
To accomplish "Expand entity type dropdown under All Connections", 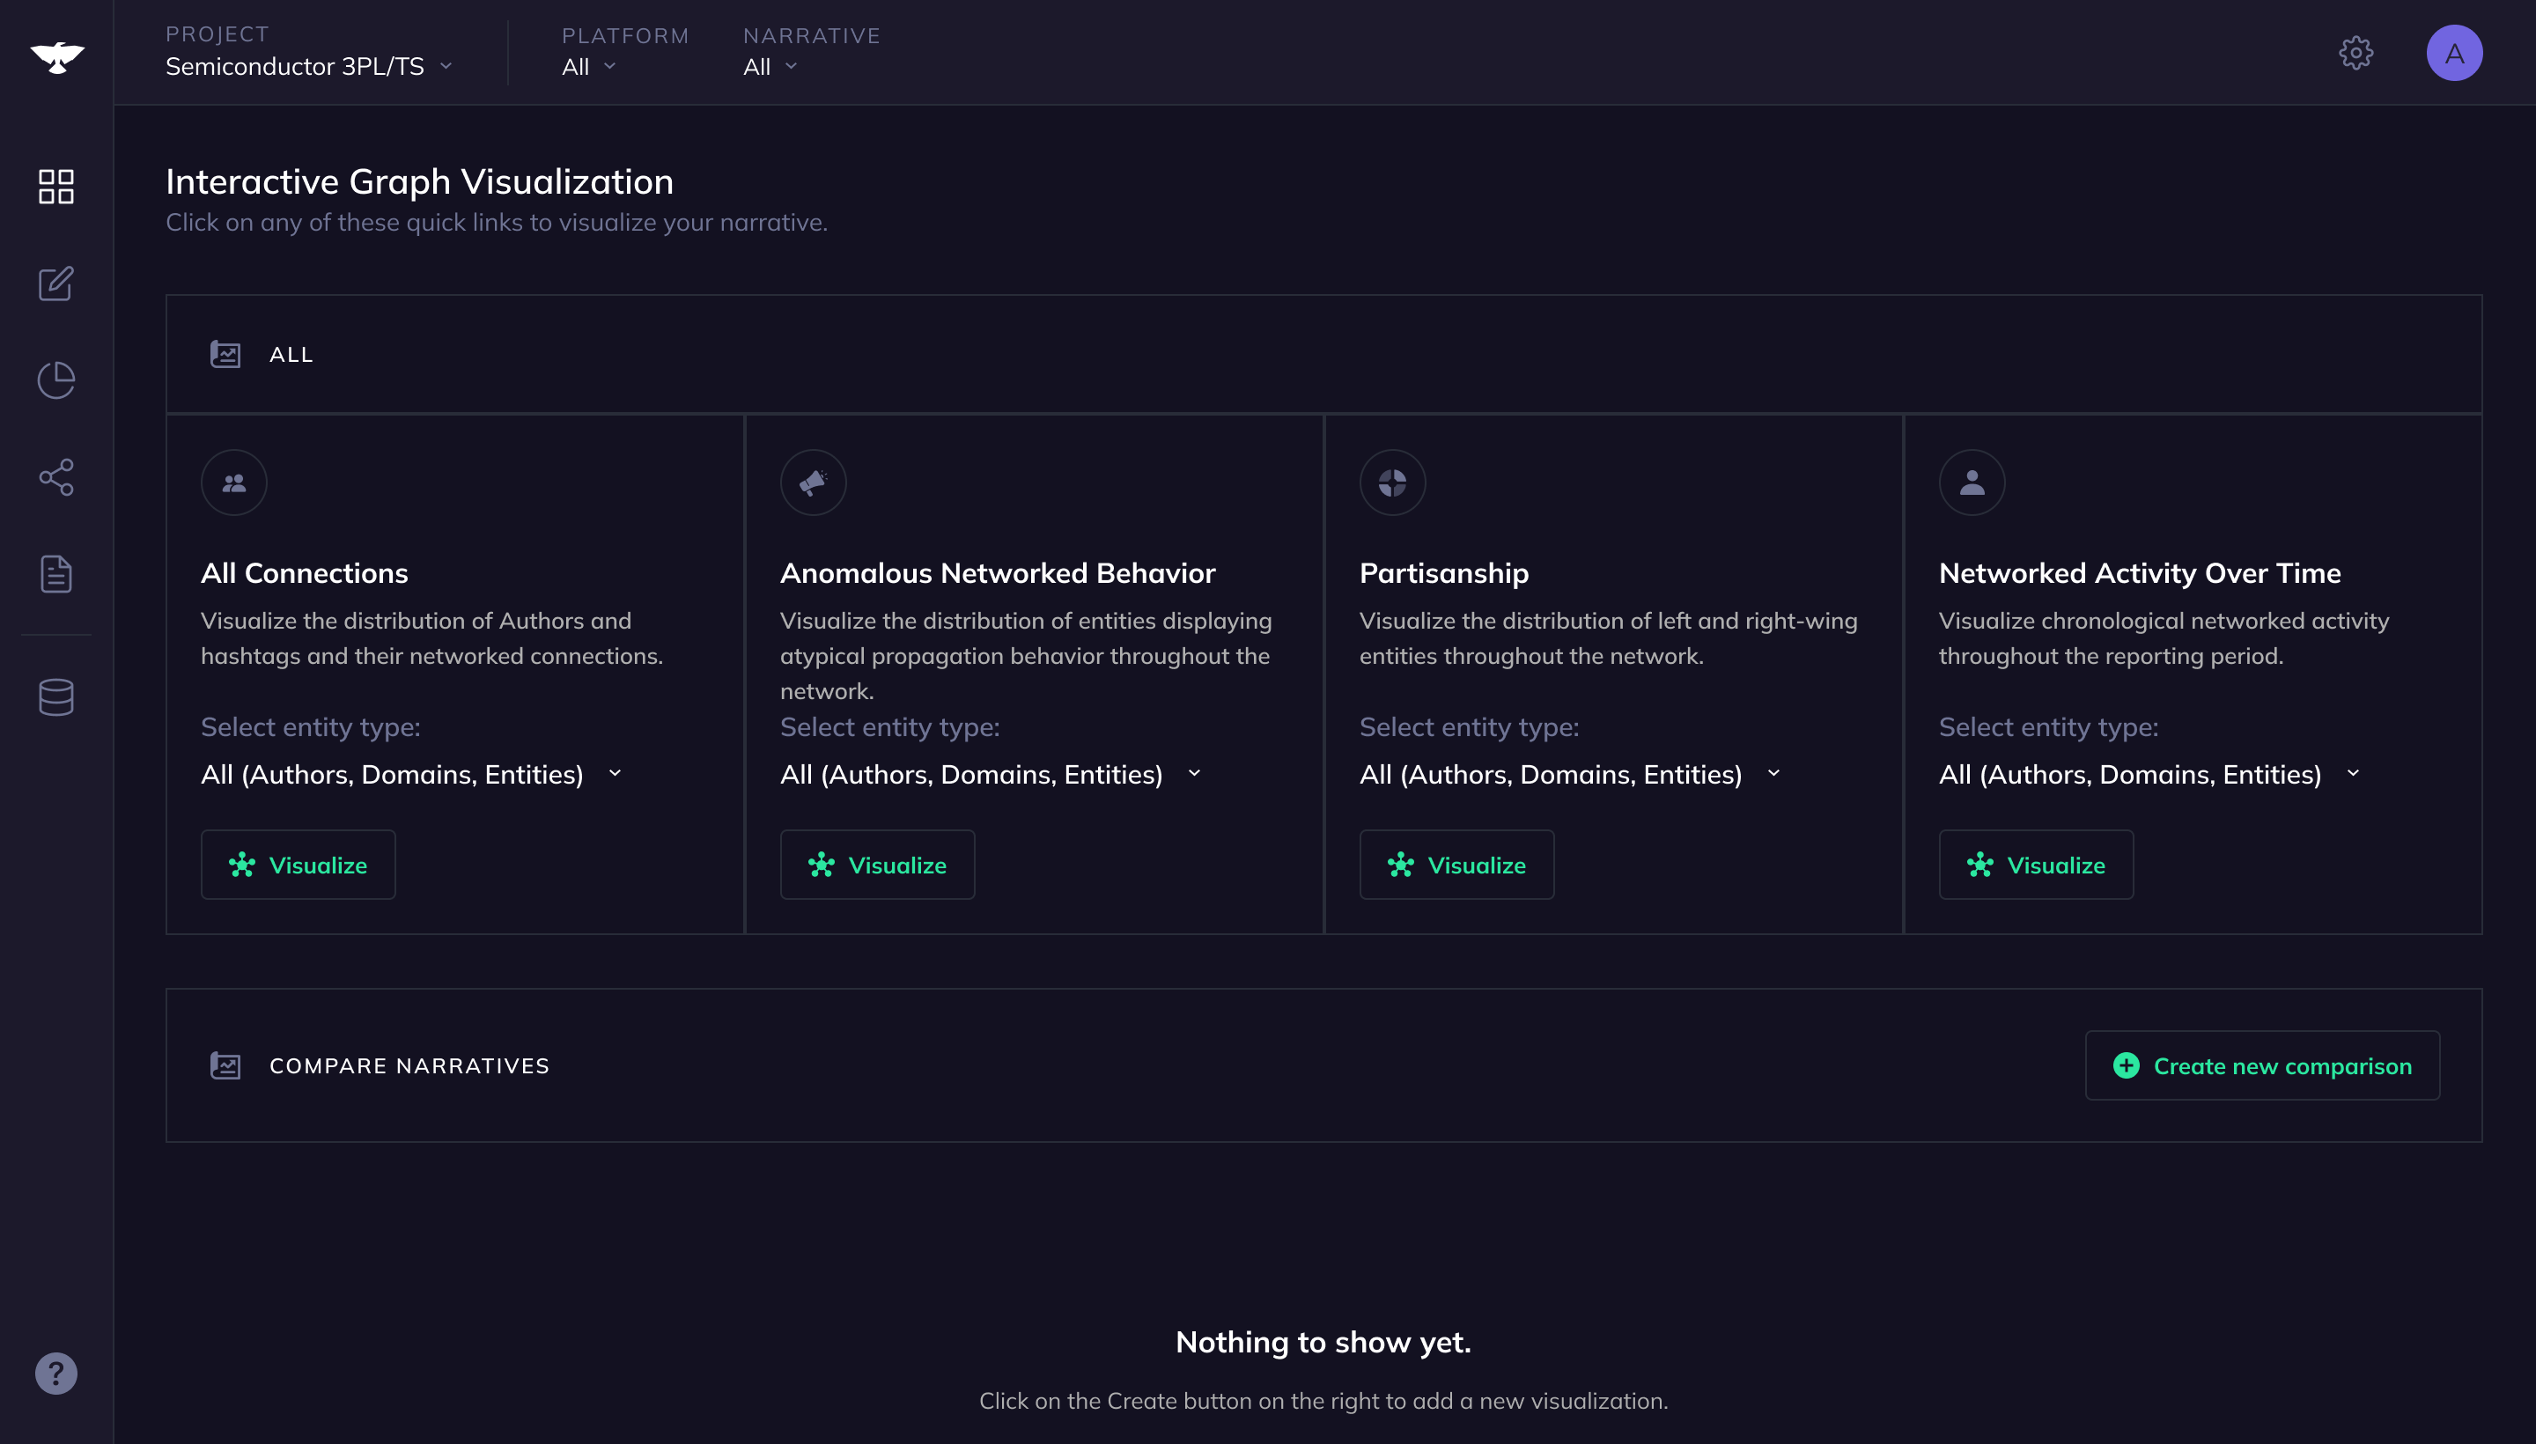I will click(411, 774).
